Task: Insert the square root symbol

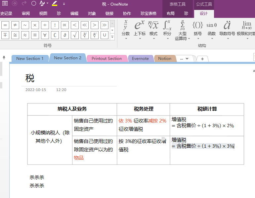Action: [75, 35]
